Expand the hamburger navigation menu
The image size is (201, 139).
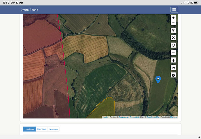[174, 10]
